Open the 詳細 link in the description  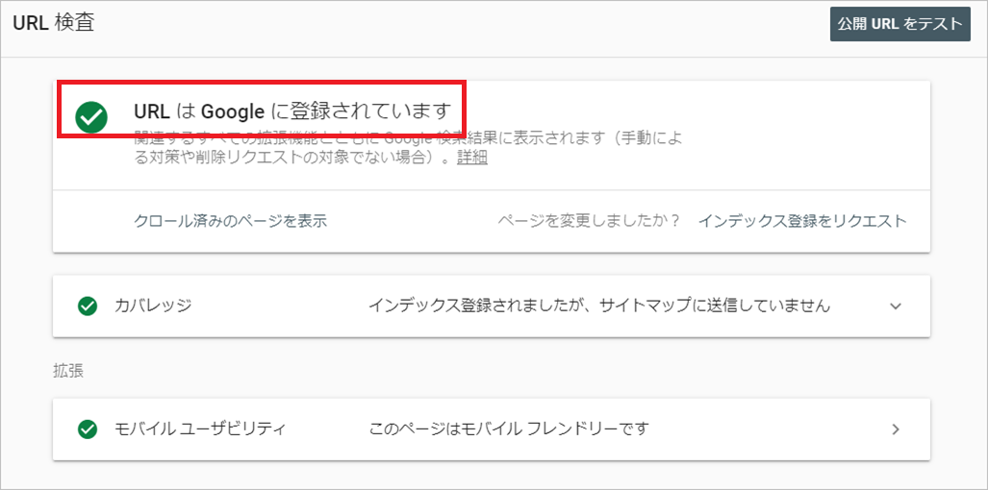coord(471,158)
